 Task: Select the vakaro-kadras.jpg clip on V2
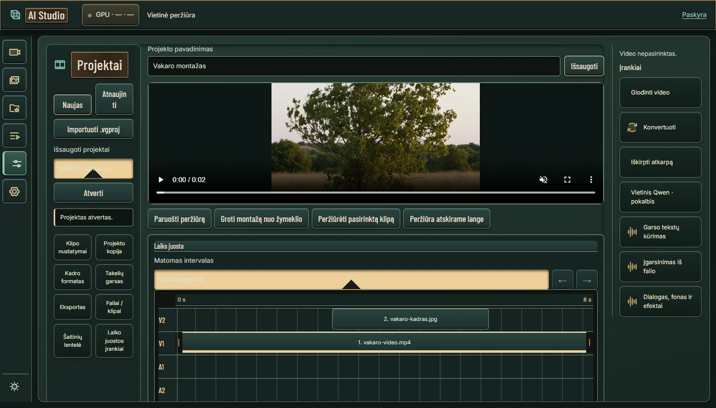(410, 319)
